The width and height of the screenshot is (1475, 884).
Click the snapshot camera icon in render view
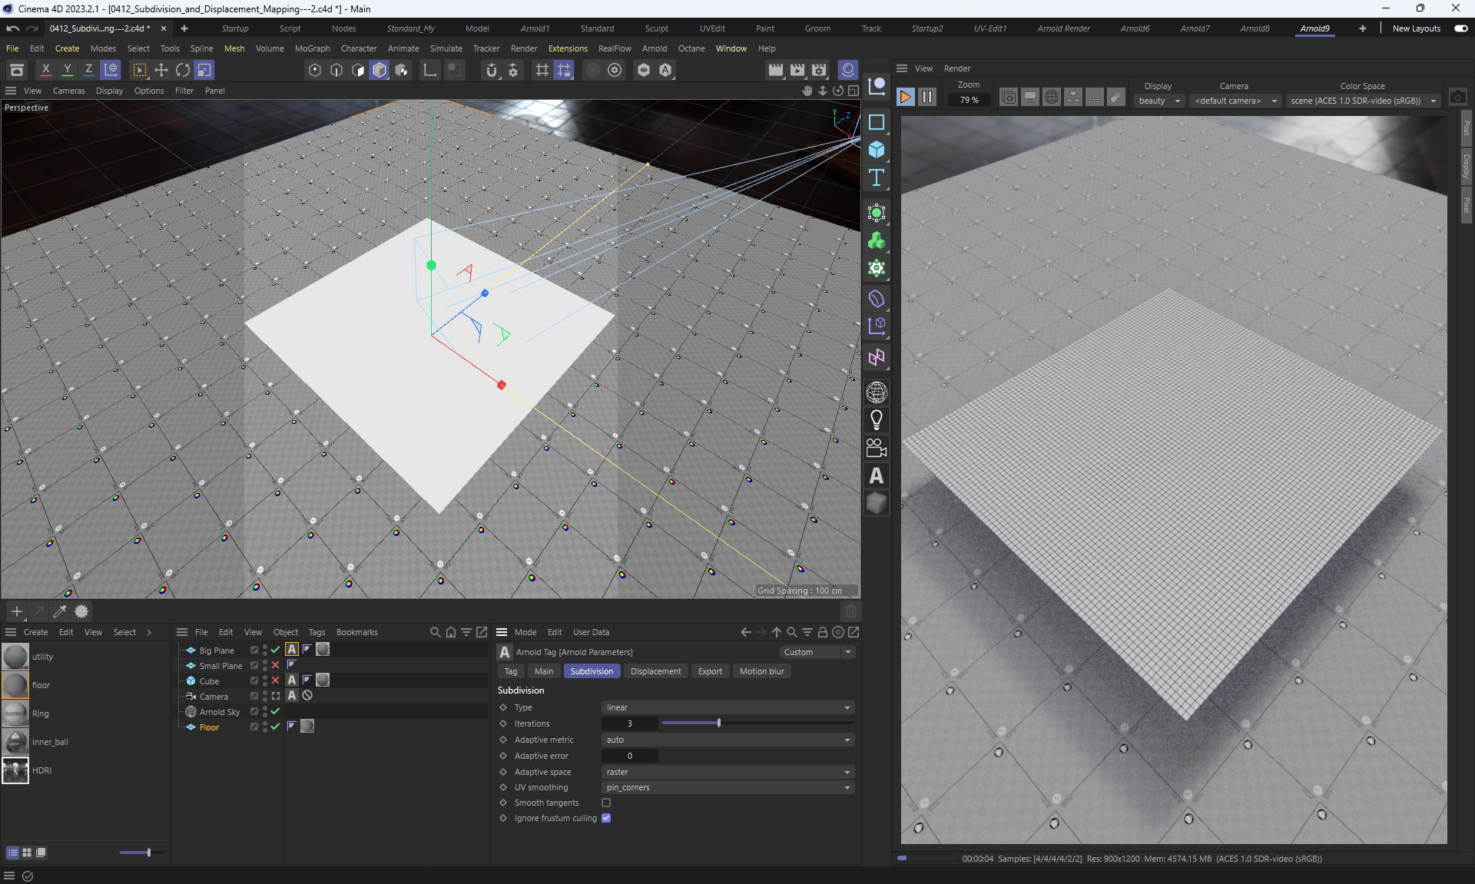pos(1457,98)
